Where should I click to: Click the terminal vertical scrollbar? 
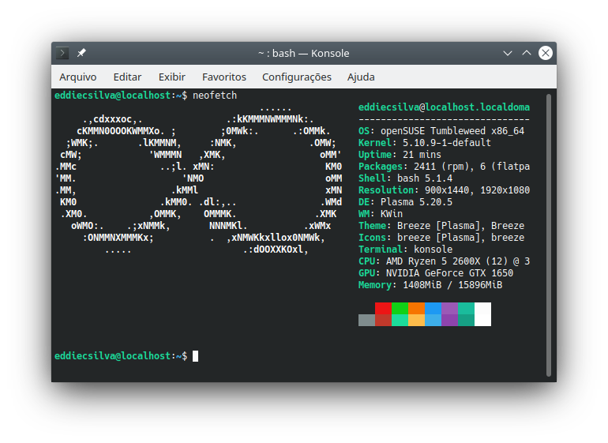click(549, 233)
